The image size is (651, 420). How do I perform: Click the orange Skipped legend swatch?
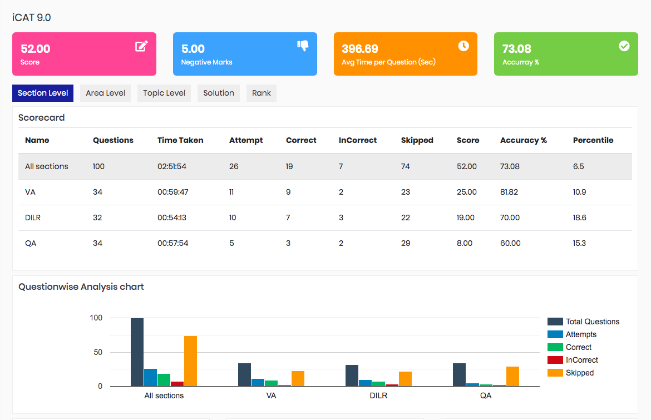pyautogui.click(x=555, y=373)
